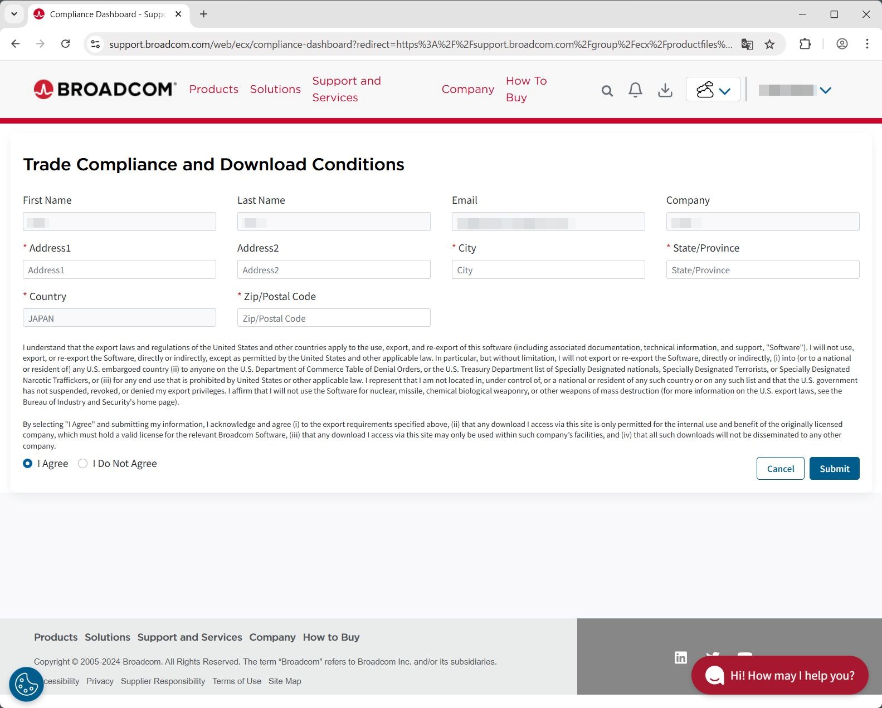
Task: Click the browser address bar URL
Action: 421,44
